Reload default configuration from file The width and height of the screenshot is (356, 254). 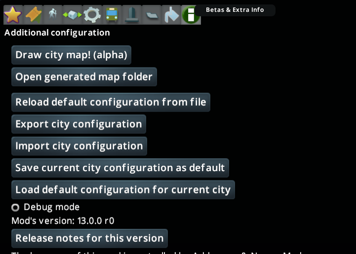pyautogui.click(x=111, y=103)
